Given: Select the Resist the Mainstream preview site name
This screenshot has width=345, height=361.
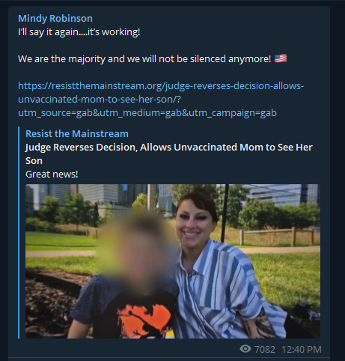Looking at the screenshot, I should tap(77, 134).
